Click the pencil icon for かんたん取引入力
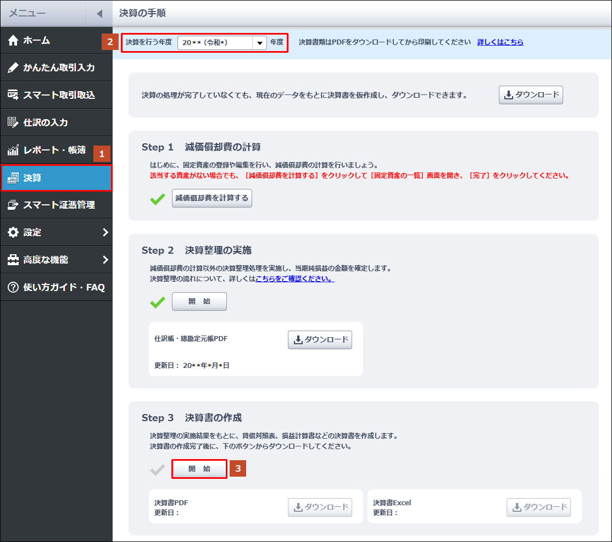612x542 pixels. (x=13, y=68)
